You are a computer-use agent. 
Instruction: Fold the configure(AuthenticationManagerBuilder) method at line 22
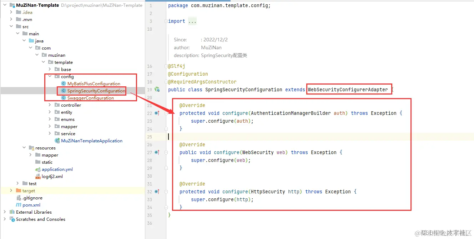coord(166,113)
